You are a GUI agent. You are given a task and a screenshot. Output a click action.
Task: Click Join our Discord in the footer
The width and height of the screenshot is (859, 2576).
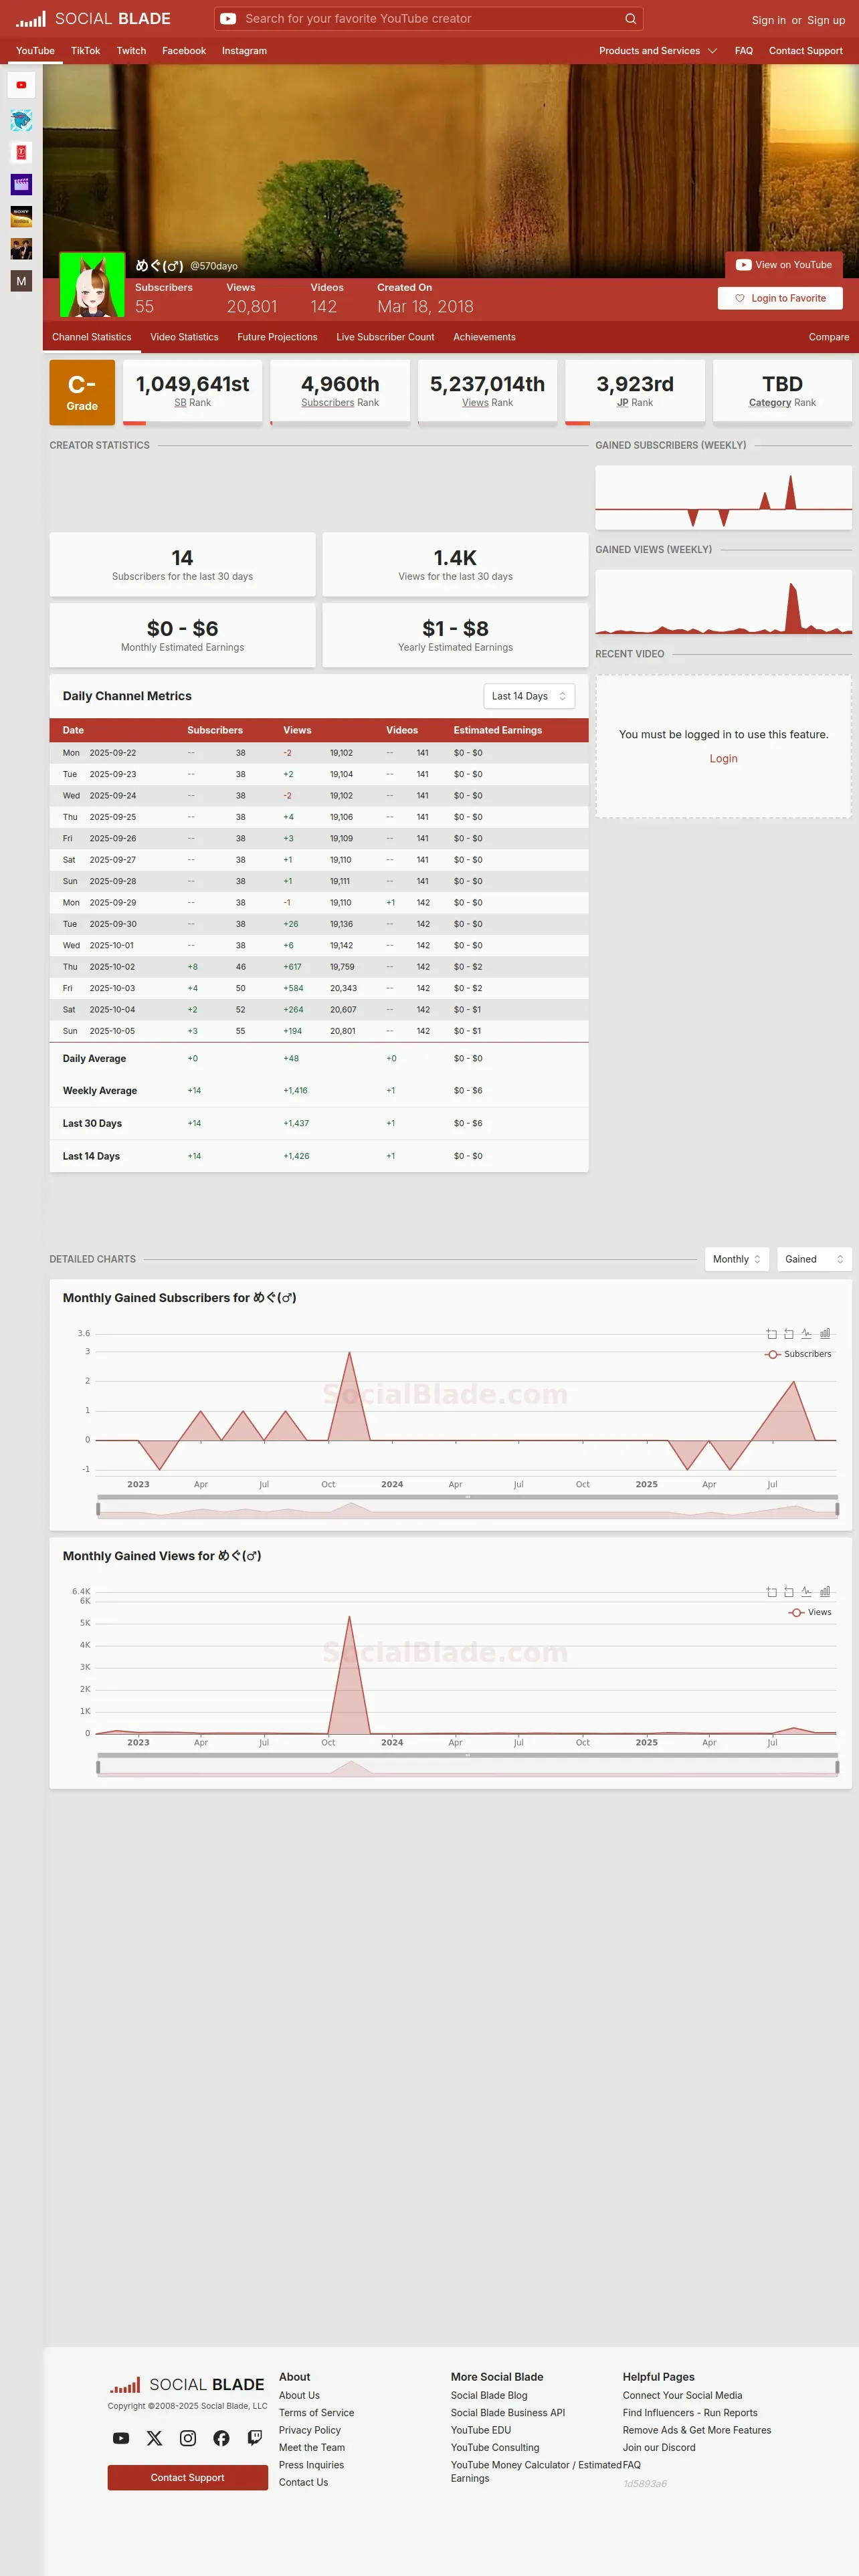(x=659, y=2448)
